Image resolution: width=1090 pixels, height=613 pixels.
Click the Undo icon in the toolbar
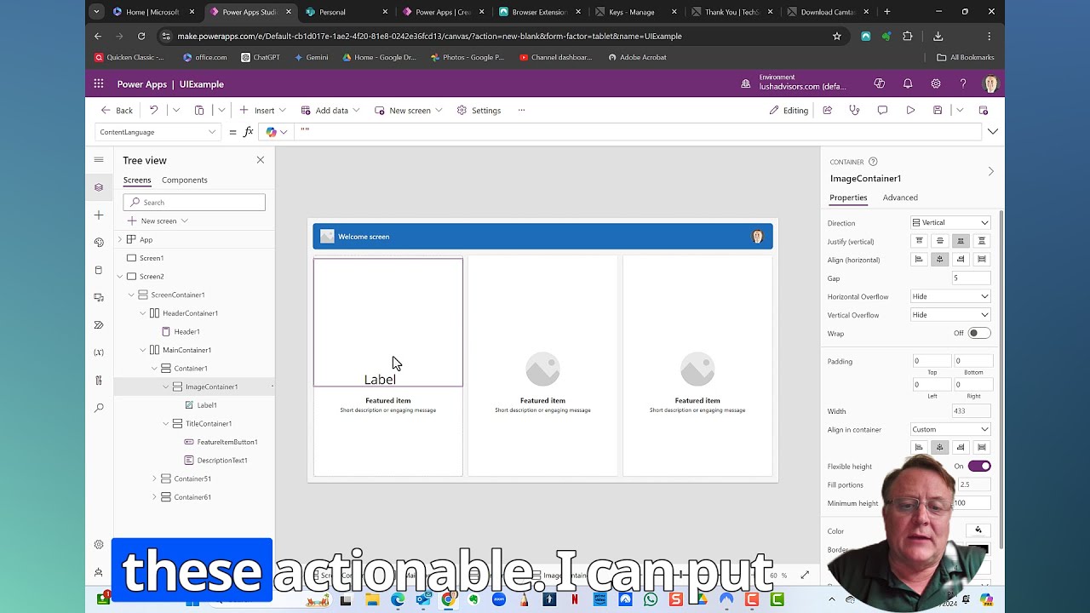pos(153,110)
